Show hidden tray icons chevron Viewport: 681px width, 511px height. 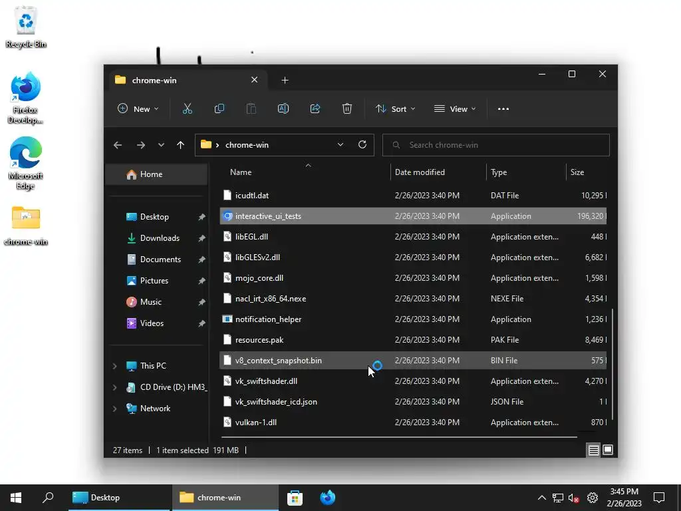(x=541, y=498)
